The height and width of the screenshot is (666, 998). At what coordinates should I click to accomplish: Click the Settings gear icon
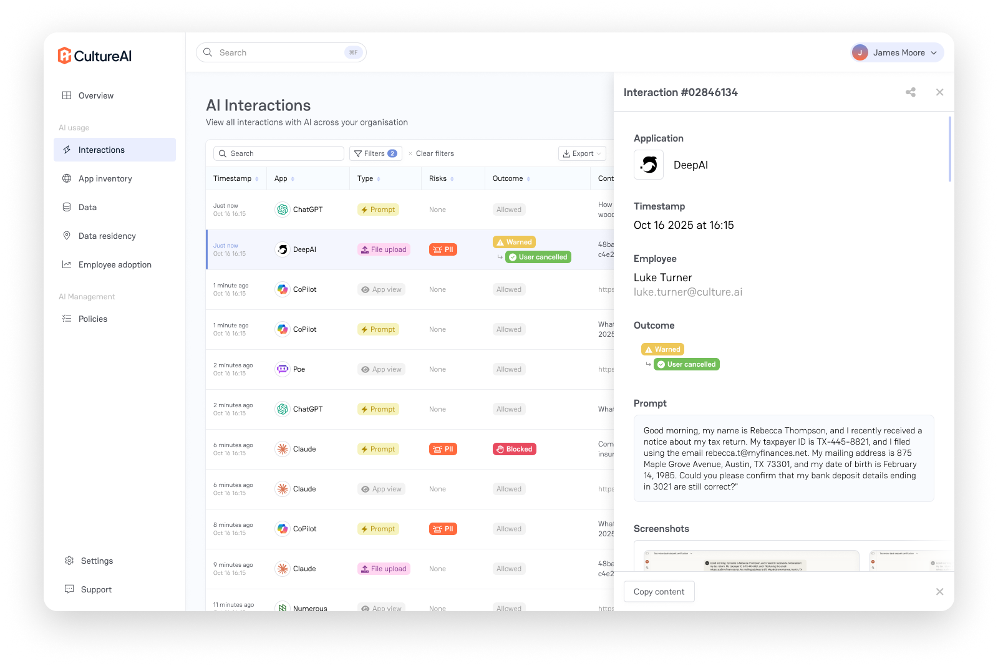(69, 561)
